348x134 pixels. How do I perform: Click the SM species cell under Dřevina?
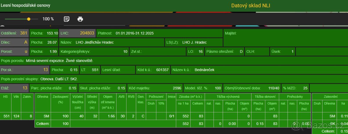[x=46, y=116]
